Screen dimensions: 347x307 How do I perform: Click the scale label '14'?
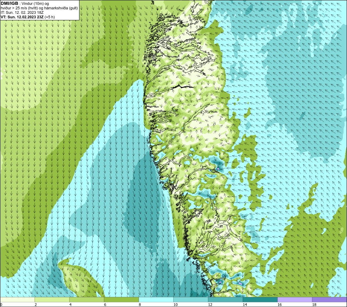pos(245,305)
